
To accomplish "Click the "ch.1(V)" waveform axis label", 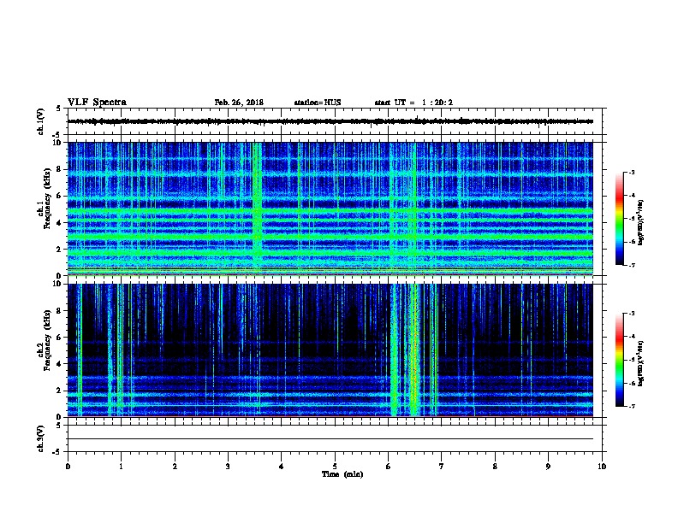I will 40,121.
